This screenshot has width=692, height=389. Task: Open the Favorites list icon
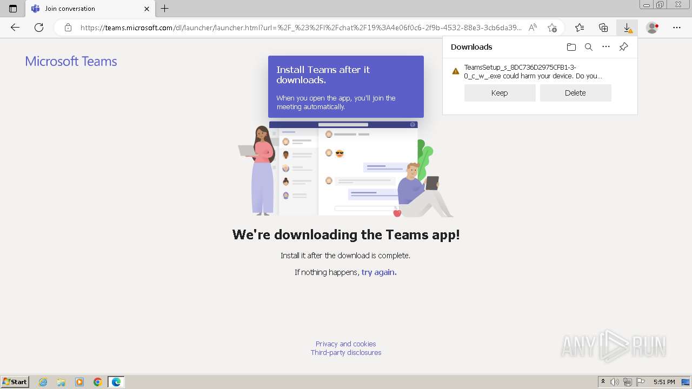pyautogui.click(x=580, y=28)
